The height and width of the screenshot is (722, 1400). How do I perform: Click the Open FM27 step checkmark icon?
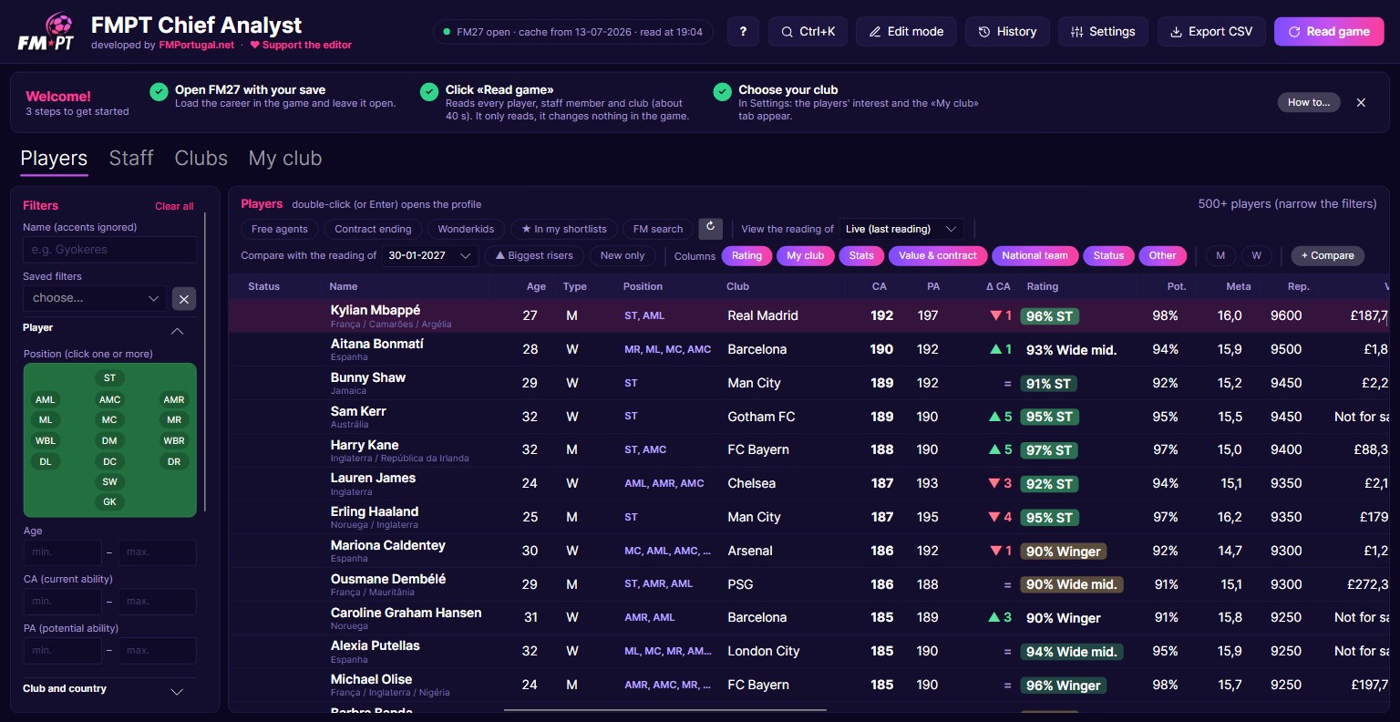point(159,92)
